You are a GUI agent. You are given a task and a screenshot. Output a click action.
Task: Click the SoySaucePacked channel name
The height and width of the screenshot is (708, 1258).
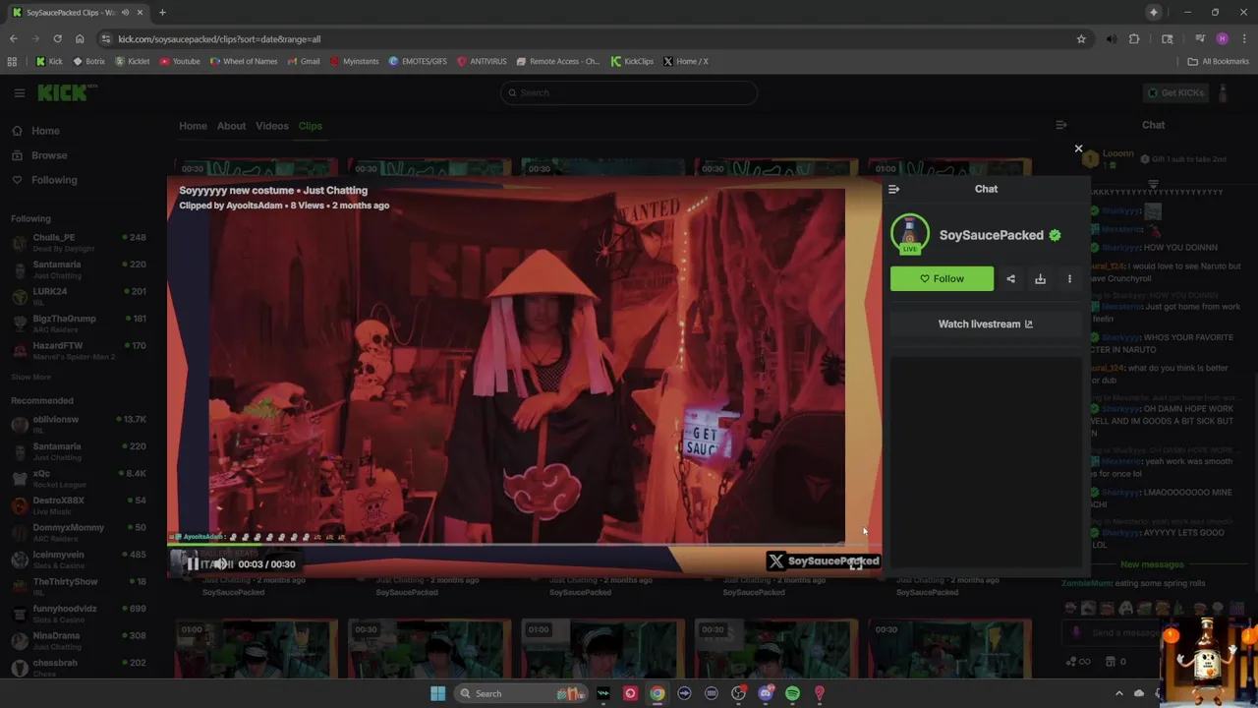pyautogui.click(x=991, y=235)
